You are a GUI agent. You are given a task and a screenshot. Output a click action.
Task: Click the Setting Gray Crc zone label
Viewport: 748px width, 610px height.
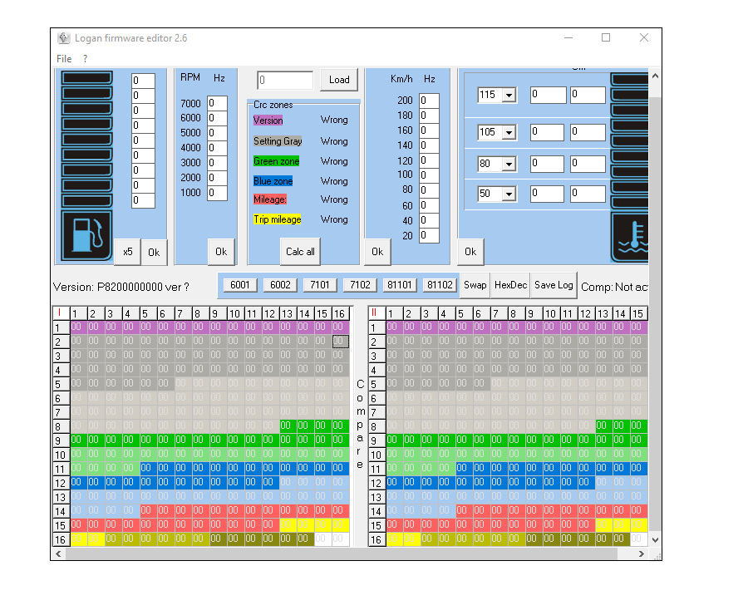pos(278,141)
